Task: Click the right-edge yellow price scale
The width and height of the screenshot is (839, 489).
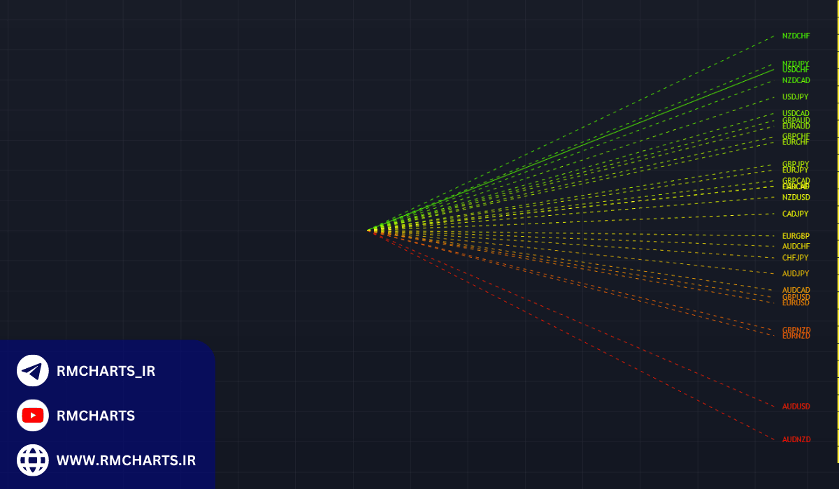Action: tap(837, 231)
